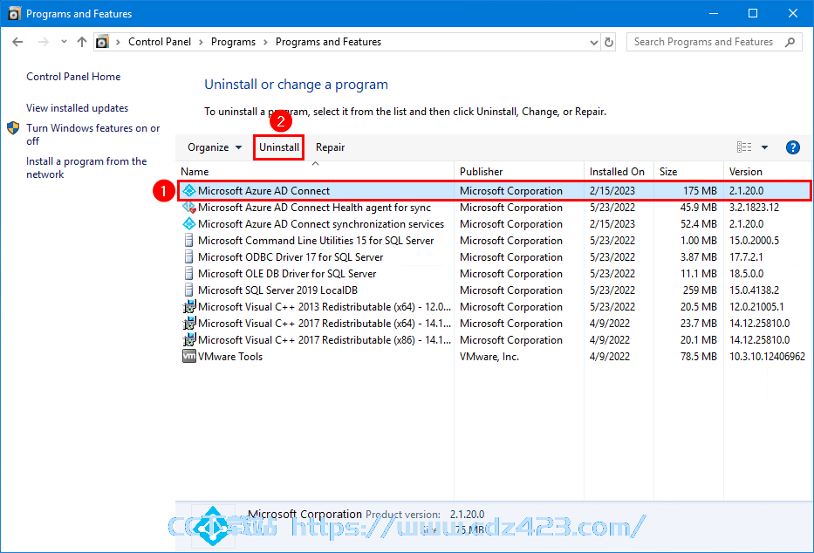Open the recent locations chevron

64,42
